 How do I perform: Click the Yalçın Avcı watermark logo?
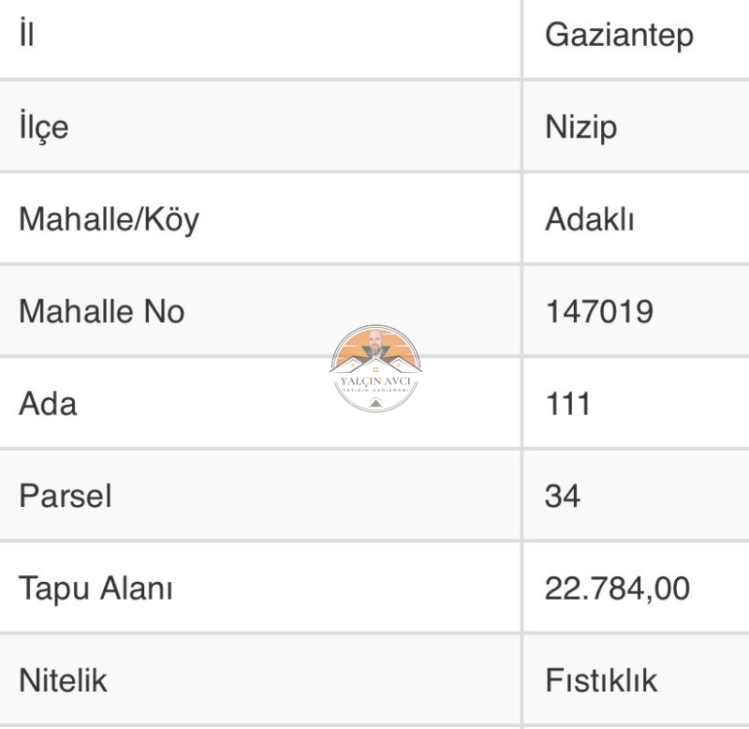click(x=375, y=368)
